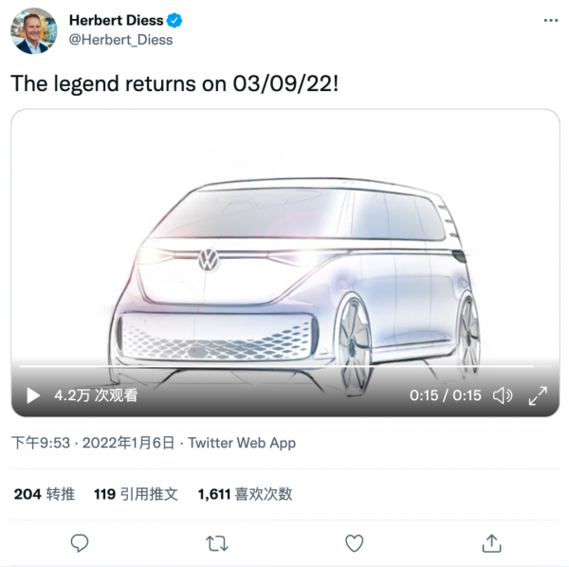Open Herbert Diess profile avatar
The height and width of the screenshot is (567, 569).
pyautogui.click(x=33, y=30)
